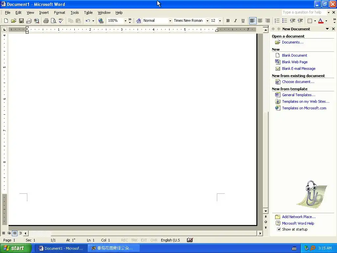Click the E-mail toolbar icon
Image resolution: width=337 pixels, height=253 pixels.
click(29, 21)
